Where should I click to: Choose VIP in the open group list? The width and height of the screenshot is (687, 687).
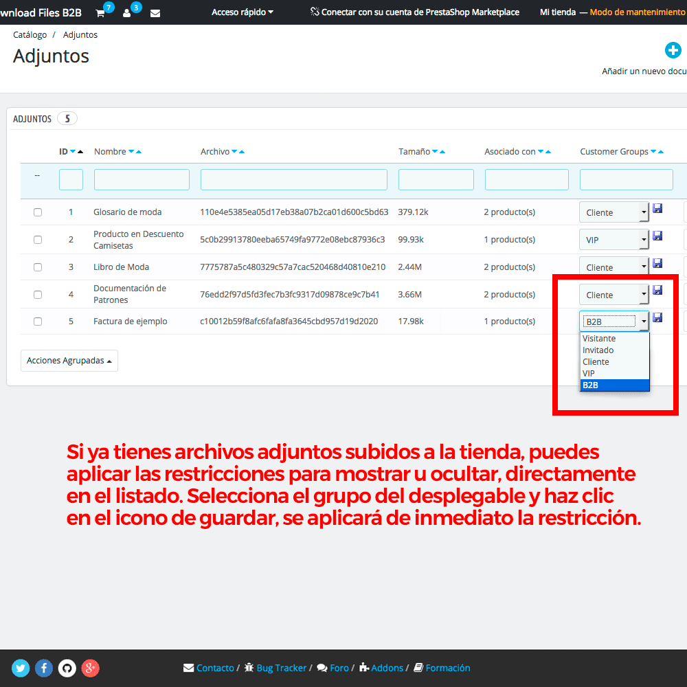point(614,373)
